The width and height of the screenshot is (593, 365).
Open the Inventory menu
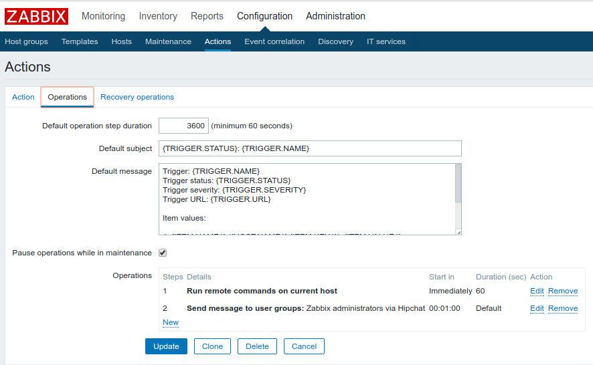(158, 16)
